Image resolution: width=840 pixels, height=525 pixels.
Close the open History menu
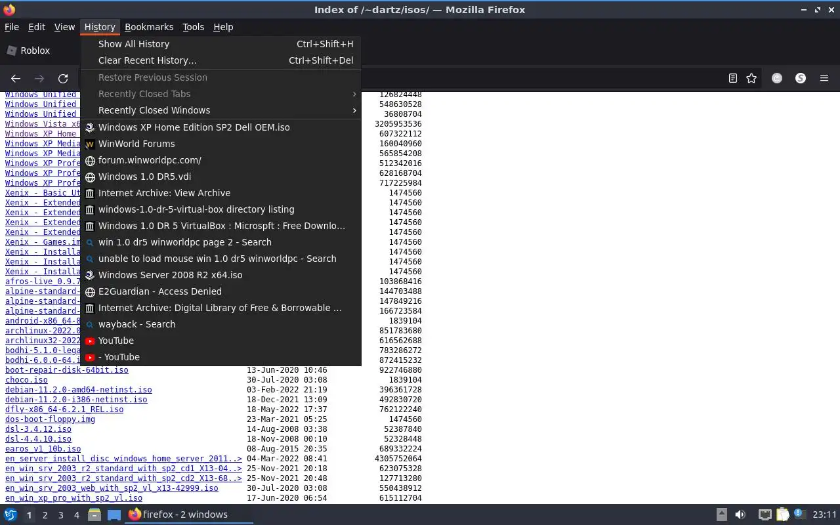click(100, 27)
